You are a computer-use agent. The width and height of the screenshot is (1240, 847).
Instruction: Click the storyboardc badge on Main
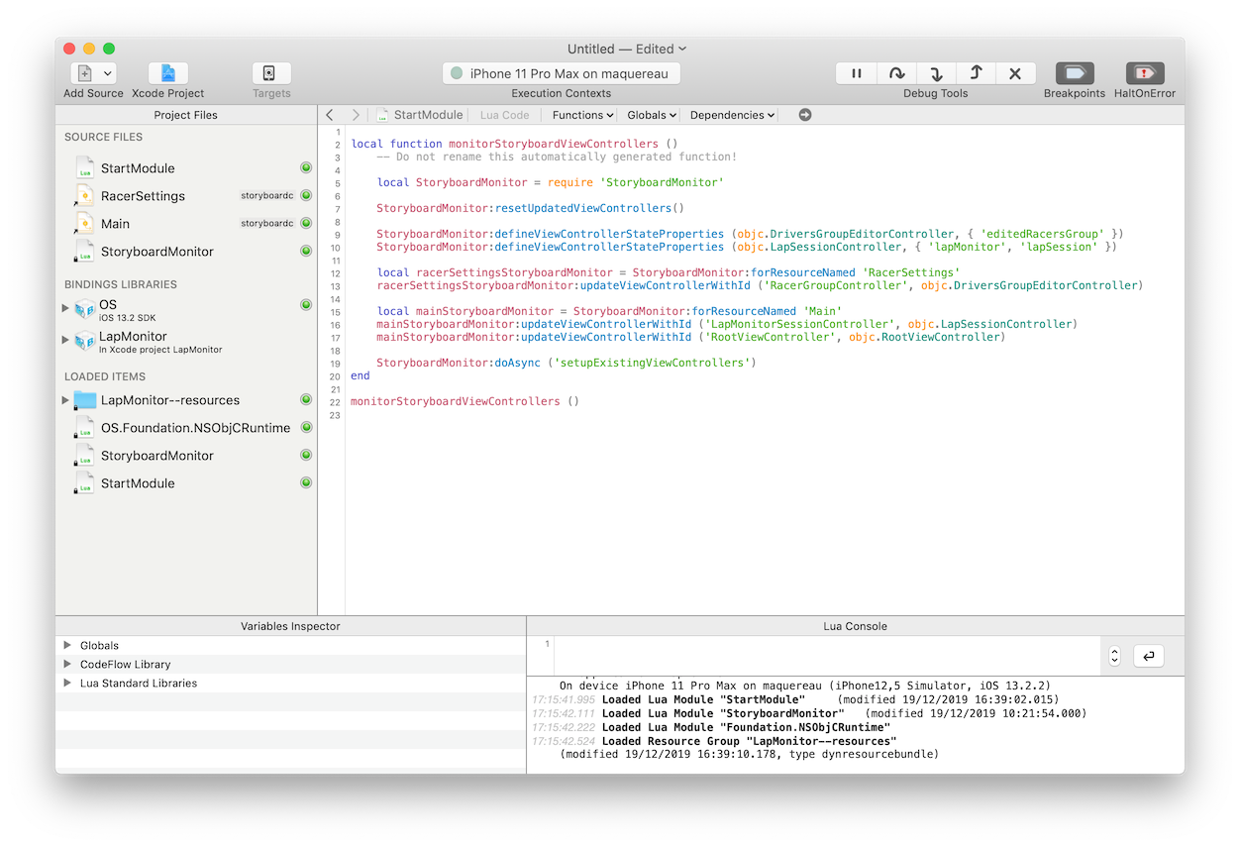click(266, 224)
